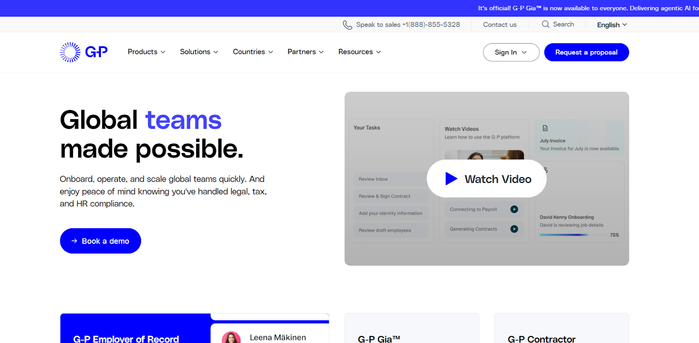Click the G-P sunburst logo
Image resolution: width=699 pixels, height=343 pixels.
pos(70,52)
